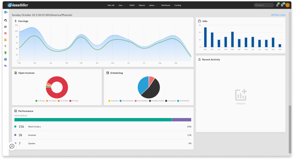Open the floating chat bubble button

[12, 146]
